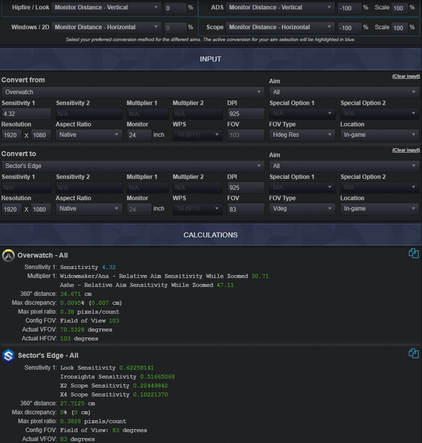Edit Convert from resolution height 1080
The width and height of the screenshot is (422, 443).
tap(41, 135)
